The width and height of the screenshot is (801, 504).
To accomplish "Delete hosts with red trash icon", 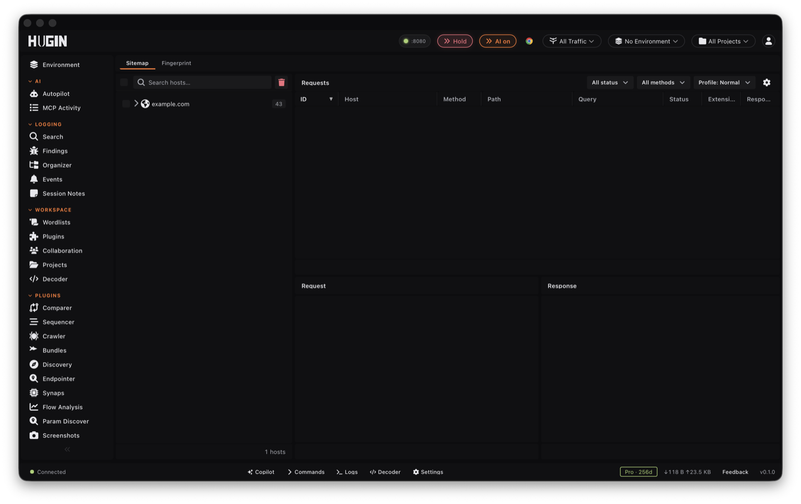I will pos(281,82).
